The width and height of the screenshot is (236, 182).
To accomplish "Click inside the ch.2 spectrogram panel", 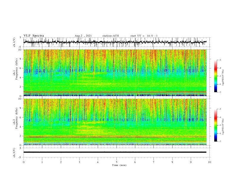I will point(115,122).
